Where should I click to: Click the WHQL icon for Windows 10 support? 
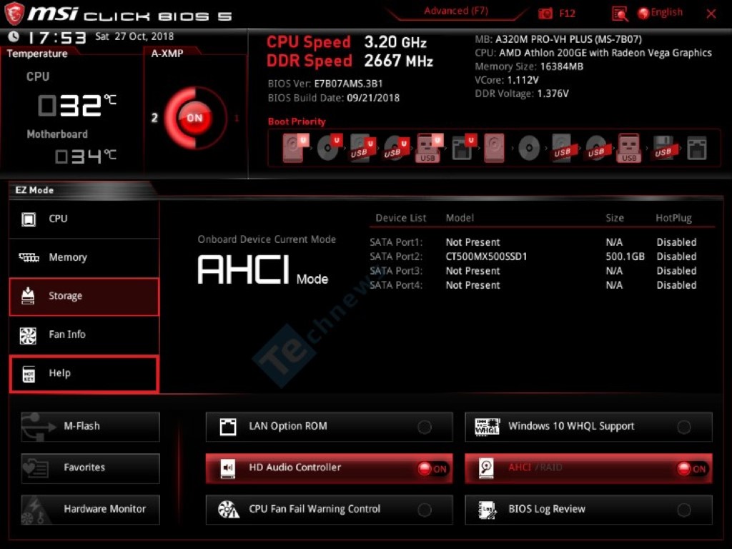point(487,427)
